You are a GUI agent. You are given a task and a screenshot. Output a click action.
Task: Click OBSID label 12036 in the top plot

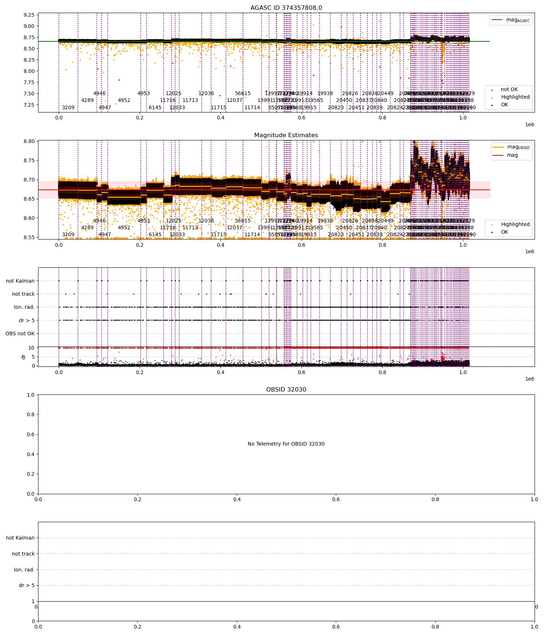(206, 94)
